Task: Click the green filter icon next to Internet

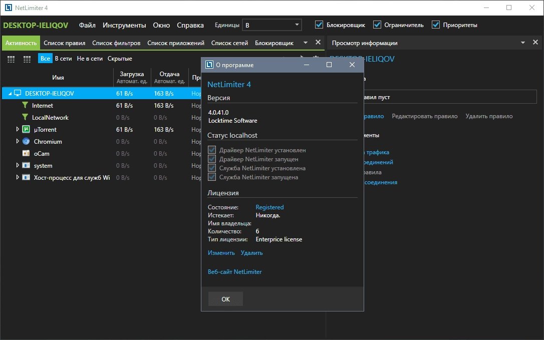Action: click(x=25, y=105)
